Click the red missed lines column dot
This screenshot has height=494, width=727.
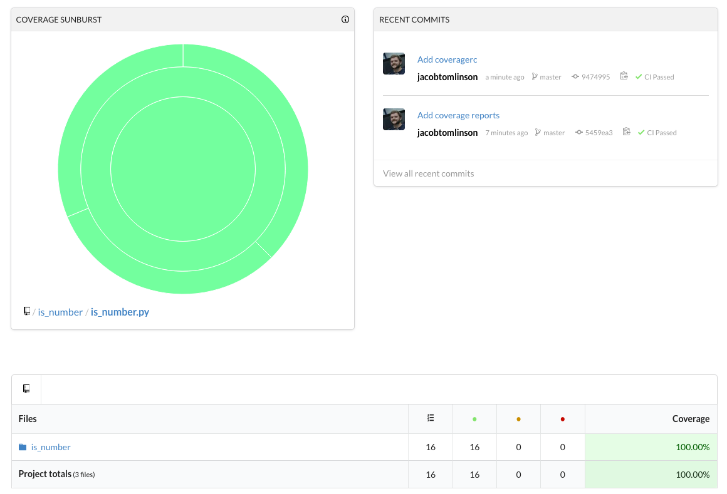click(x=562, y=419)
